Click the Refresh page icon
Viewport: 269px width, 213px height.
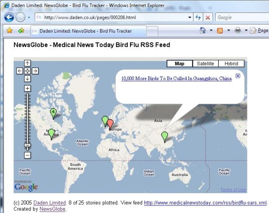[198, 17]
